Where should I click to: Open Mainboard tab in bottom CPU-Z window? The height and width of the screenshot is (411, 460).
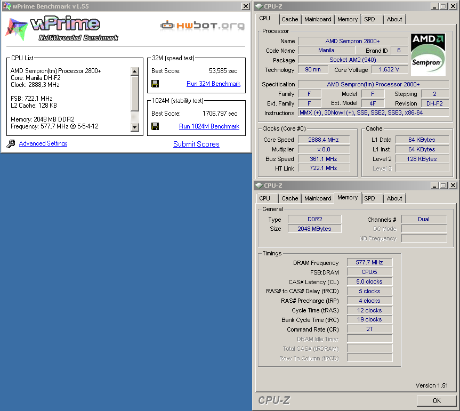click(x=318, y=199)
